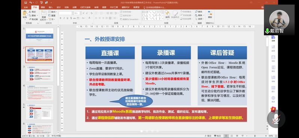299x138 pixels.
Task: Undo the last action
Action: 31,3
